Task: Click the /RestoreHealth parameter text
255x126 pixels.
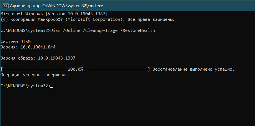Action: pyautogui.click(x=138, y=30)
